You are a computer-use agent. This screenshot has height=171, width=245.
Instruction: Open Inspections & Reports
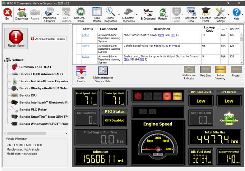pos(49,15)
